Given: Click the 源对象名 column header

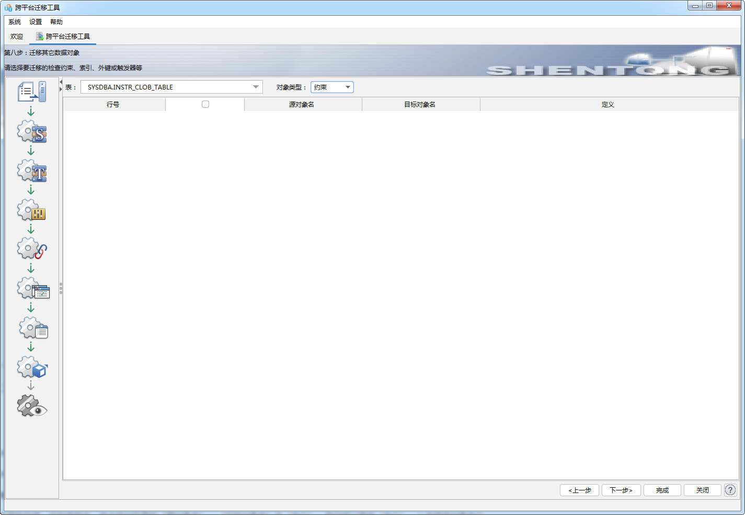Looking at the screenshot, I should tap(302, 105).
